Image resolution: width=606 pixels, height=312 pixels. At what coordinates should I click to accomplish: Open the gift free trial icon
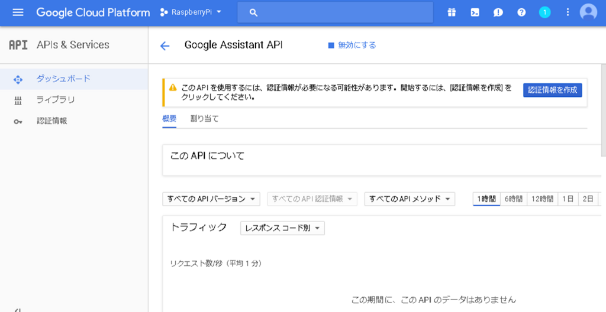[452, 12]
